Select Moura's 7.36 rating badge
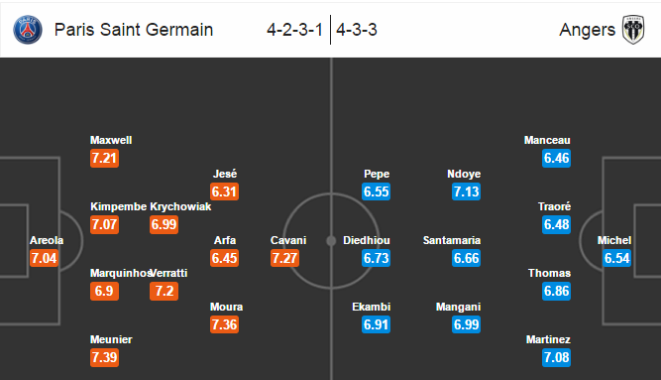661x380 pixels. [x=225, y=324]
